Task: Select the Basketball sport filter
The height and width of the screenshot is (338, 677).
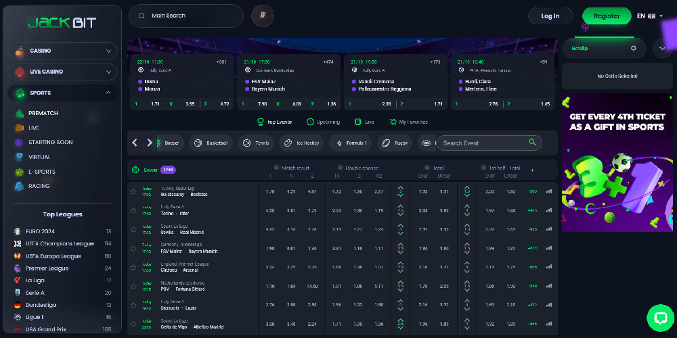Action: [x=211, y=143]
